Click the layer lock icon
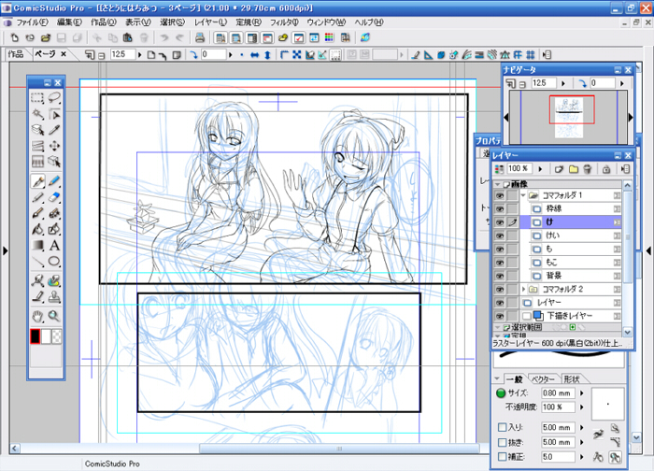Viewport: 654px width, 471px height. point(606,169)
